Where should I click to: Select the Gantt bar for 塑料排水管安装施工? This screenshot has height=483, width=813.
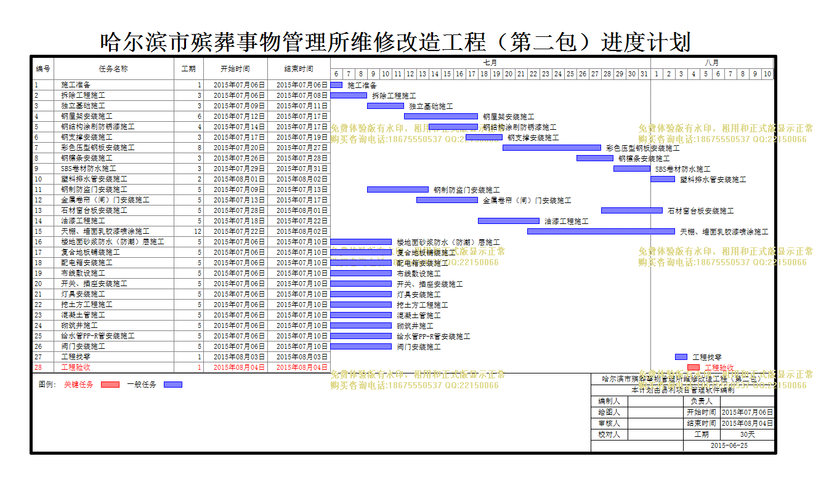click(x=663, y=179)
